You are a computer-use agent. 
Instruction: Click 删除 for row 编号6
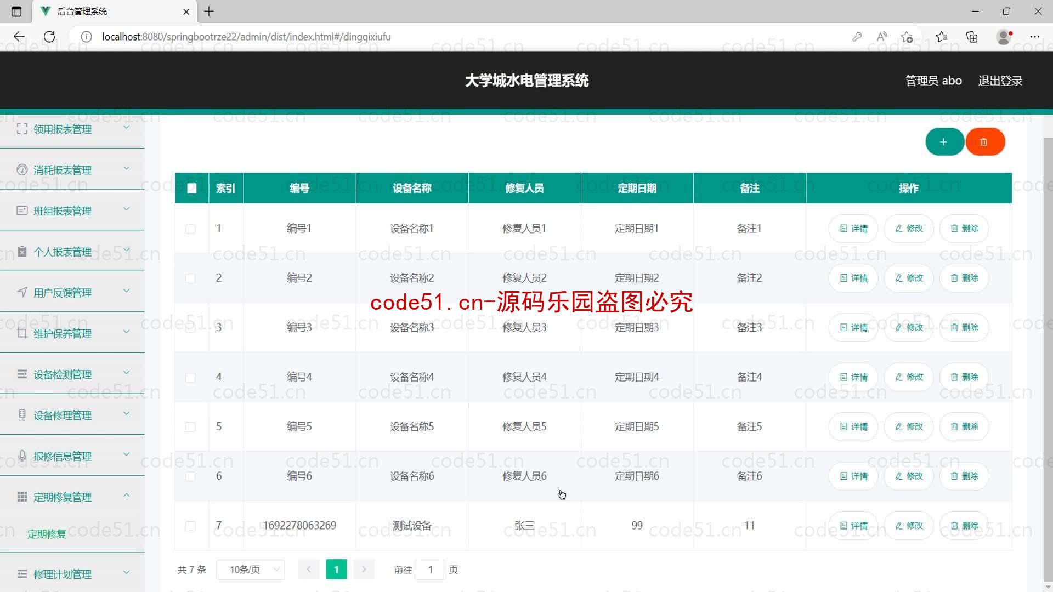tap(964, 476)
